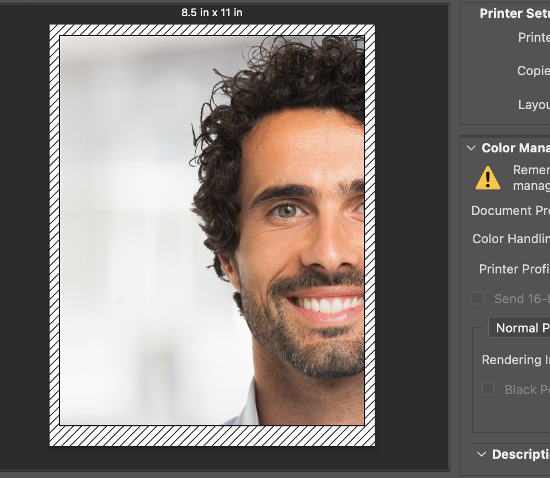Collapse the Color Management section

[472, 148]
